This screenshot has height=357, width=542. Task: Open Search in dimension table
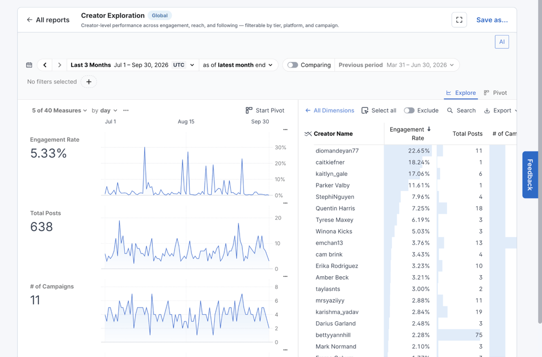(461, 110)
